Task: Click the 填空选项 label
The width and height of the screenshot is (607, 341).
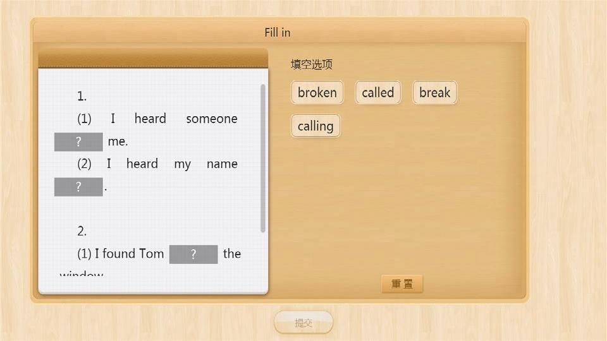Action: pos(312,64)
